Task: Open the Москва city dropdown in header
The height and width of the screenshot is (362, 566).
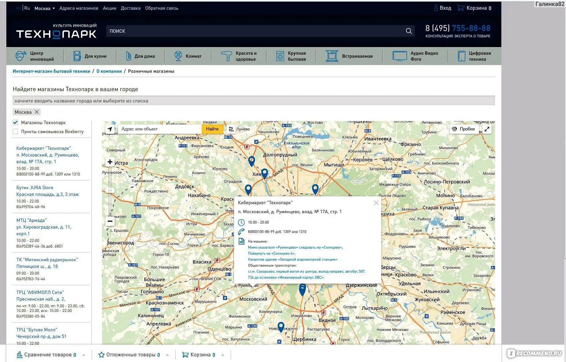Action: [45, 8]
